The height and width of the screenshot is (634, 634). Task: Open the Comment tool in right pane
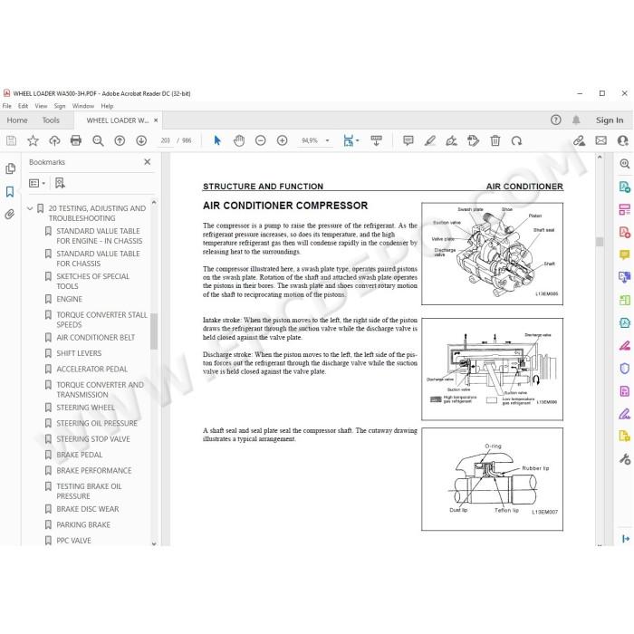point(625,255)
